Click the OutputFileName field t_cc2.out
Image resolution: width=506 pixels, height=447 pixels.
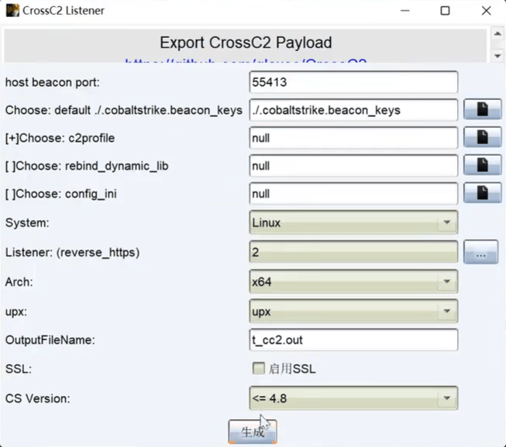[x=353, y=339]
